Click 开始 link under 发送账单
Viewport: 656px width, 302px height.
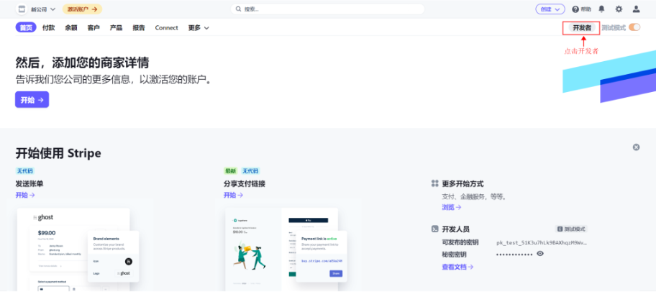[25, 195]
